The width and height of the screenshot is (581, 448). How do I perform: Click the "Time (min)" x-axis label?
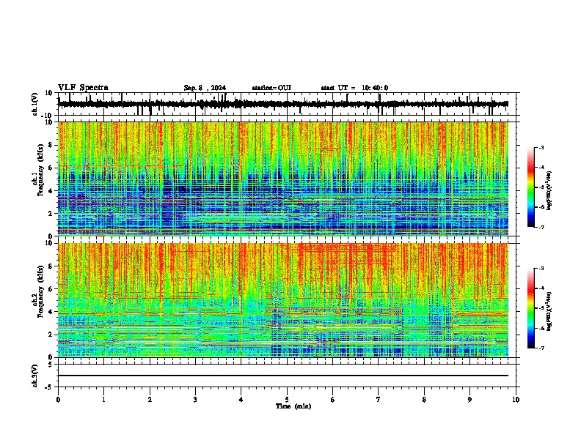(293, 406)
